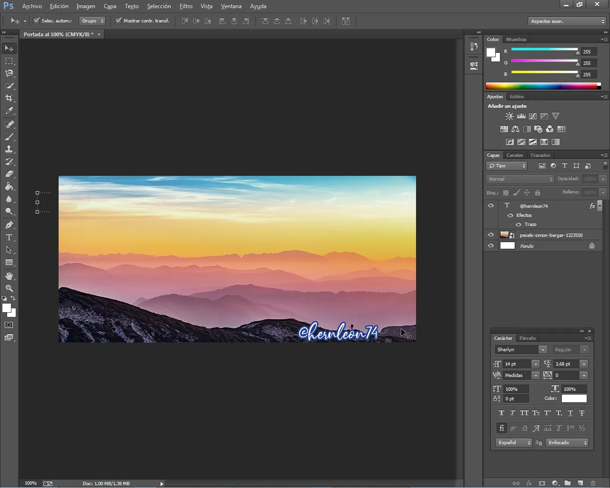This screenshot has height=488, width=610.
Task: Select the Brush tool
Action: tap(9, 137)
